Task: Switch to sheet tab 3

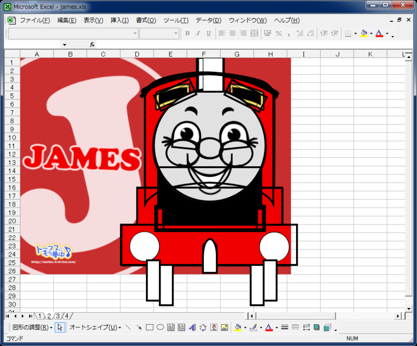Action: (58, 316)
